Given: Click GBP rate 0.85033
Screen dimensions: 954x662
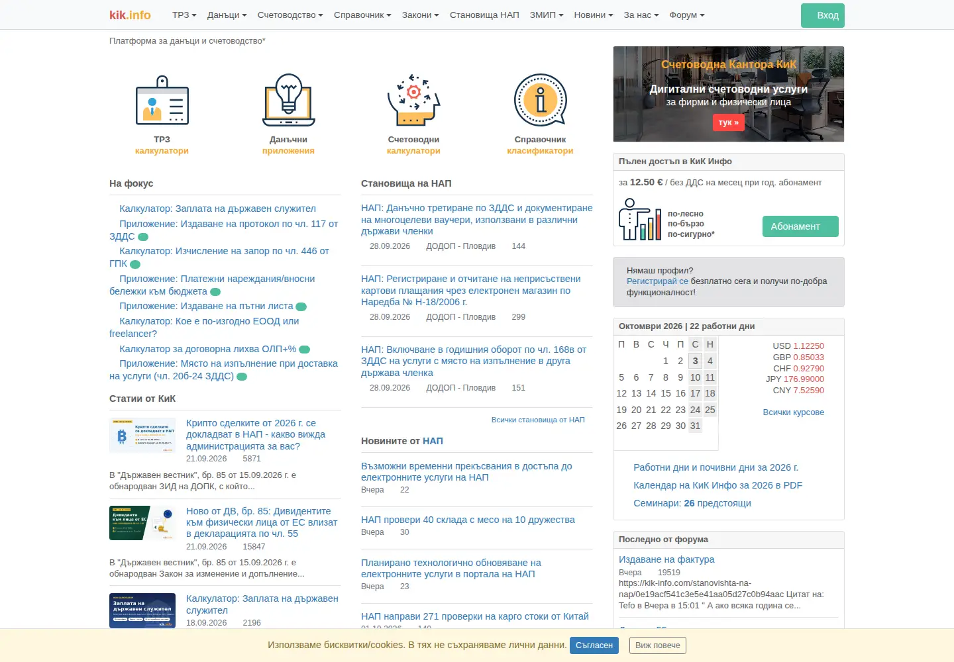Looking at the screenshot, I should point(808,357).
